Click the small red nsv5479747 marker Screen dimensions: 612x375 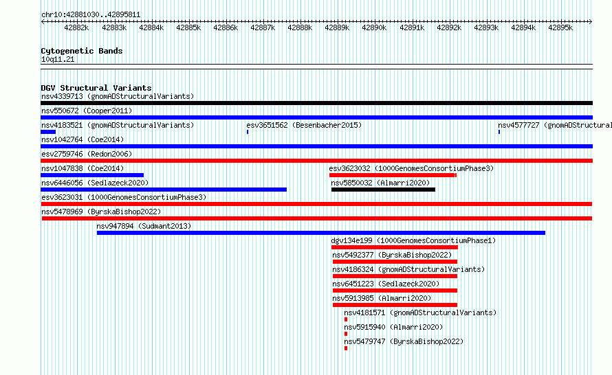[x=346, y=348]
